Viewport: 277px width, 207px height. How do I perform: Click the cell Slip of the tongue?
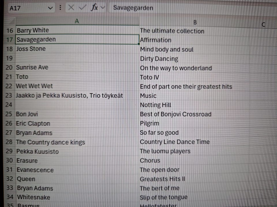click(x=194, y=197)
